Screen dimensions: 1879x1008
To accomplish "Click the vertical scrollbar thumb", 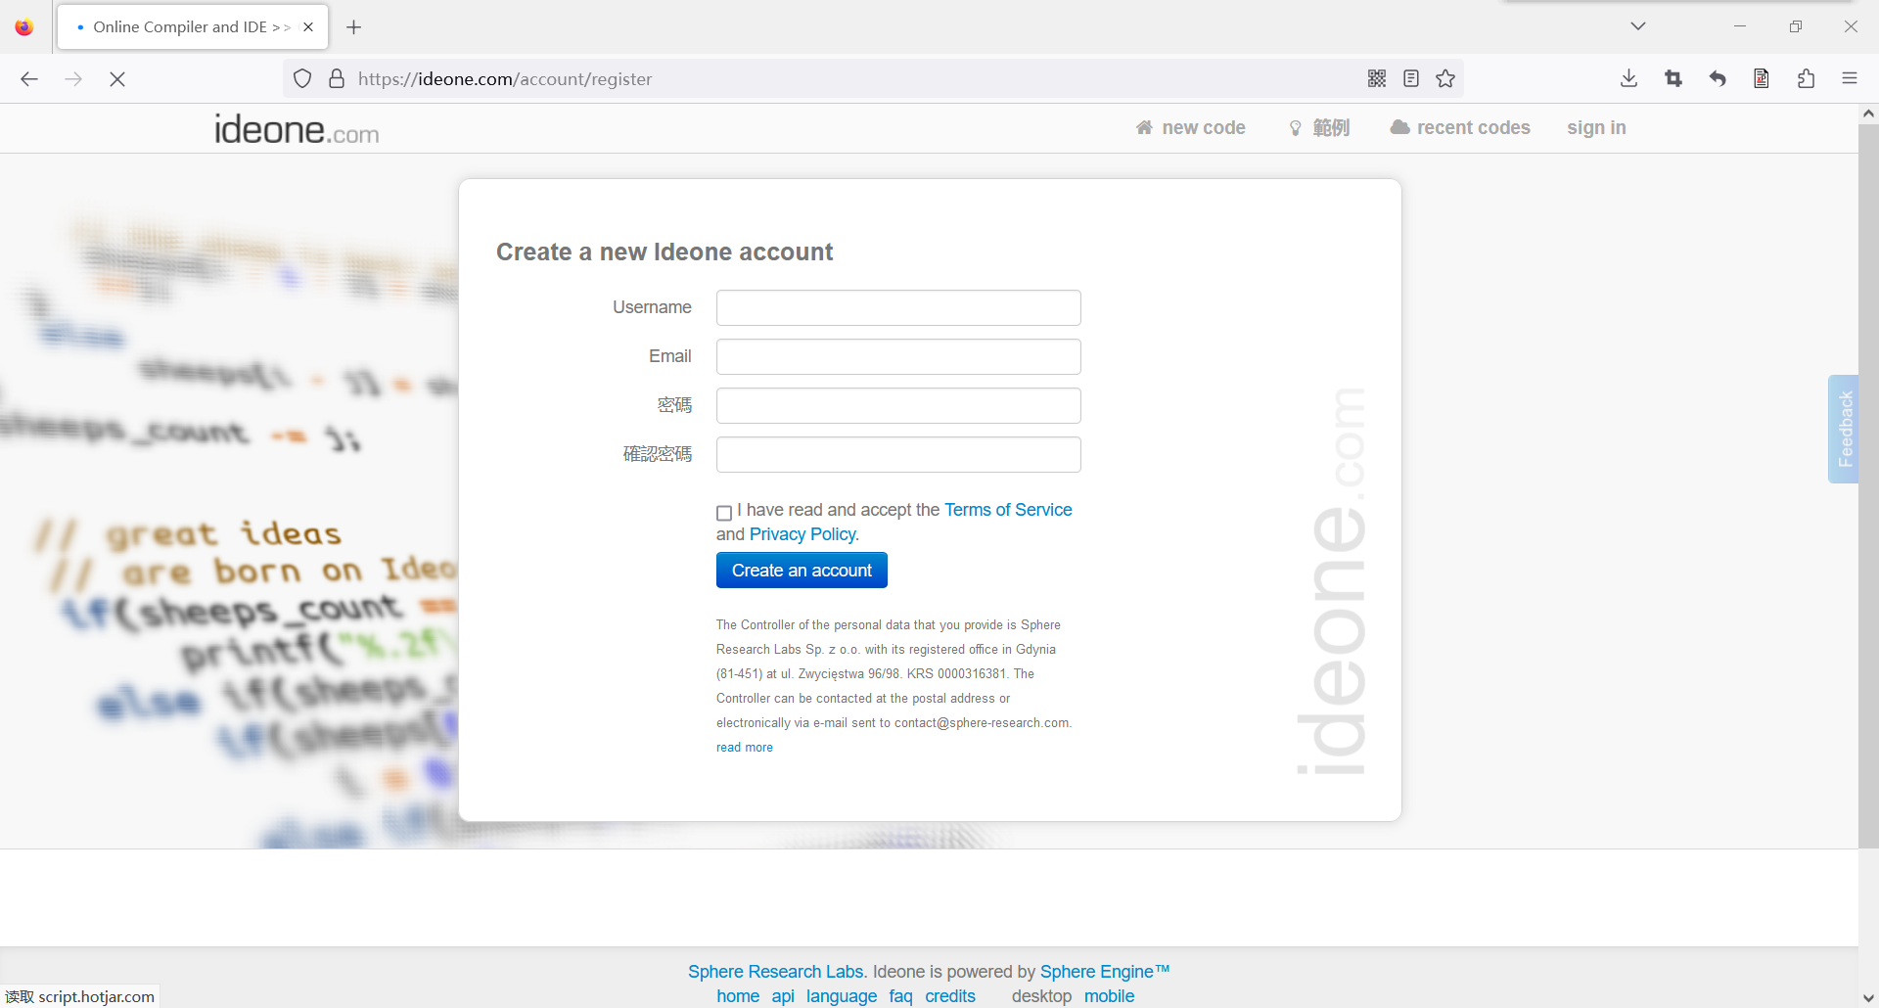I will 1868,485.
